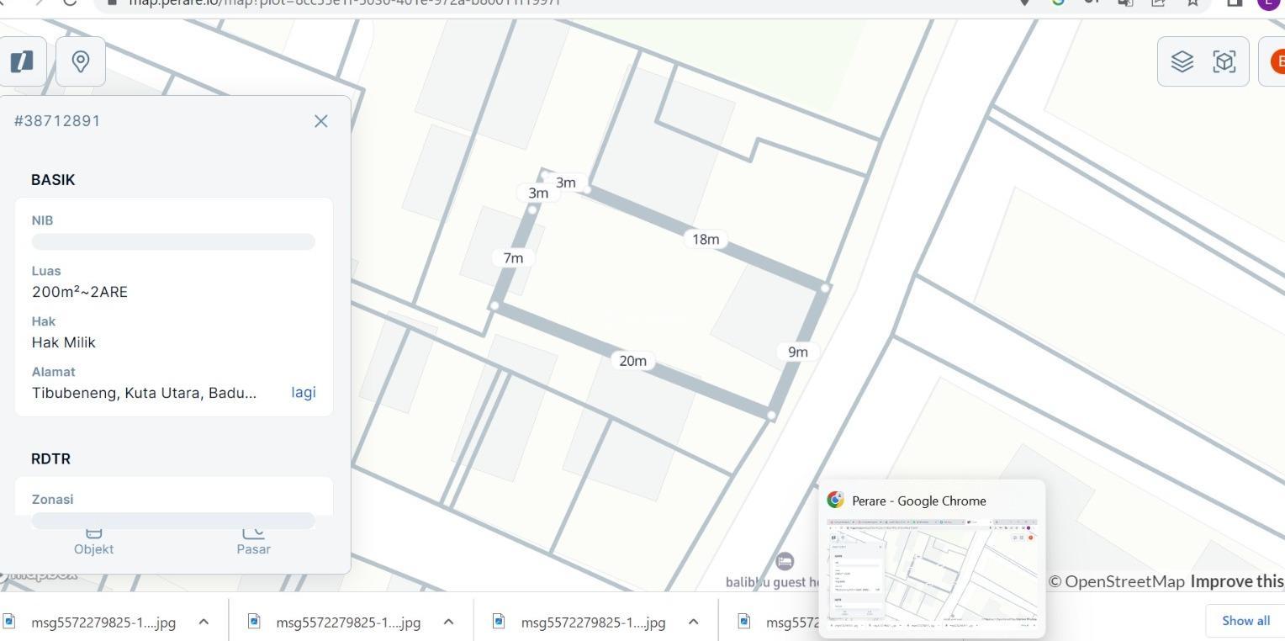Expand options for the third downloaded jpg
Screen dimensions: 1285x641
click(693, 622)
